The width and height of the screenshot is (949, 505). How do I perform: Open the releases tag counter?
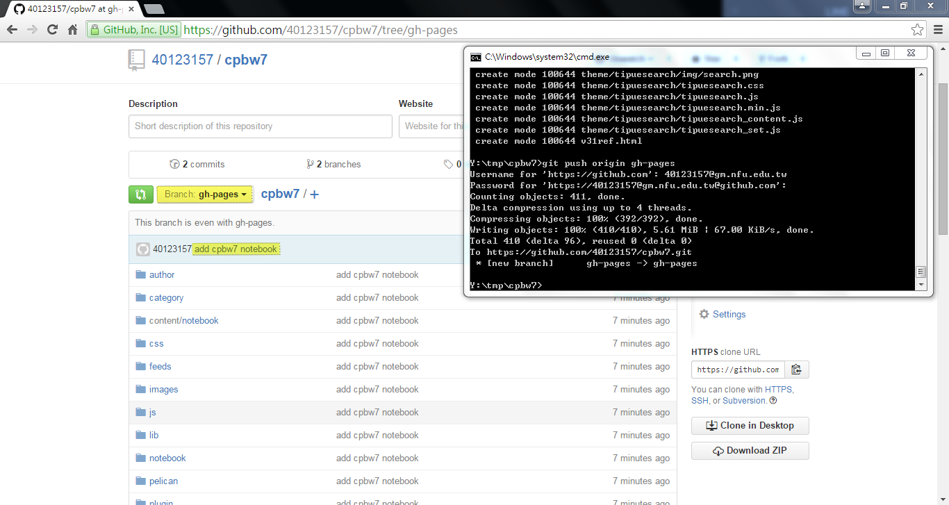click(x=453, y=165)
